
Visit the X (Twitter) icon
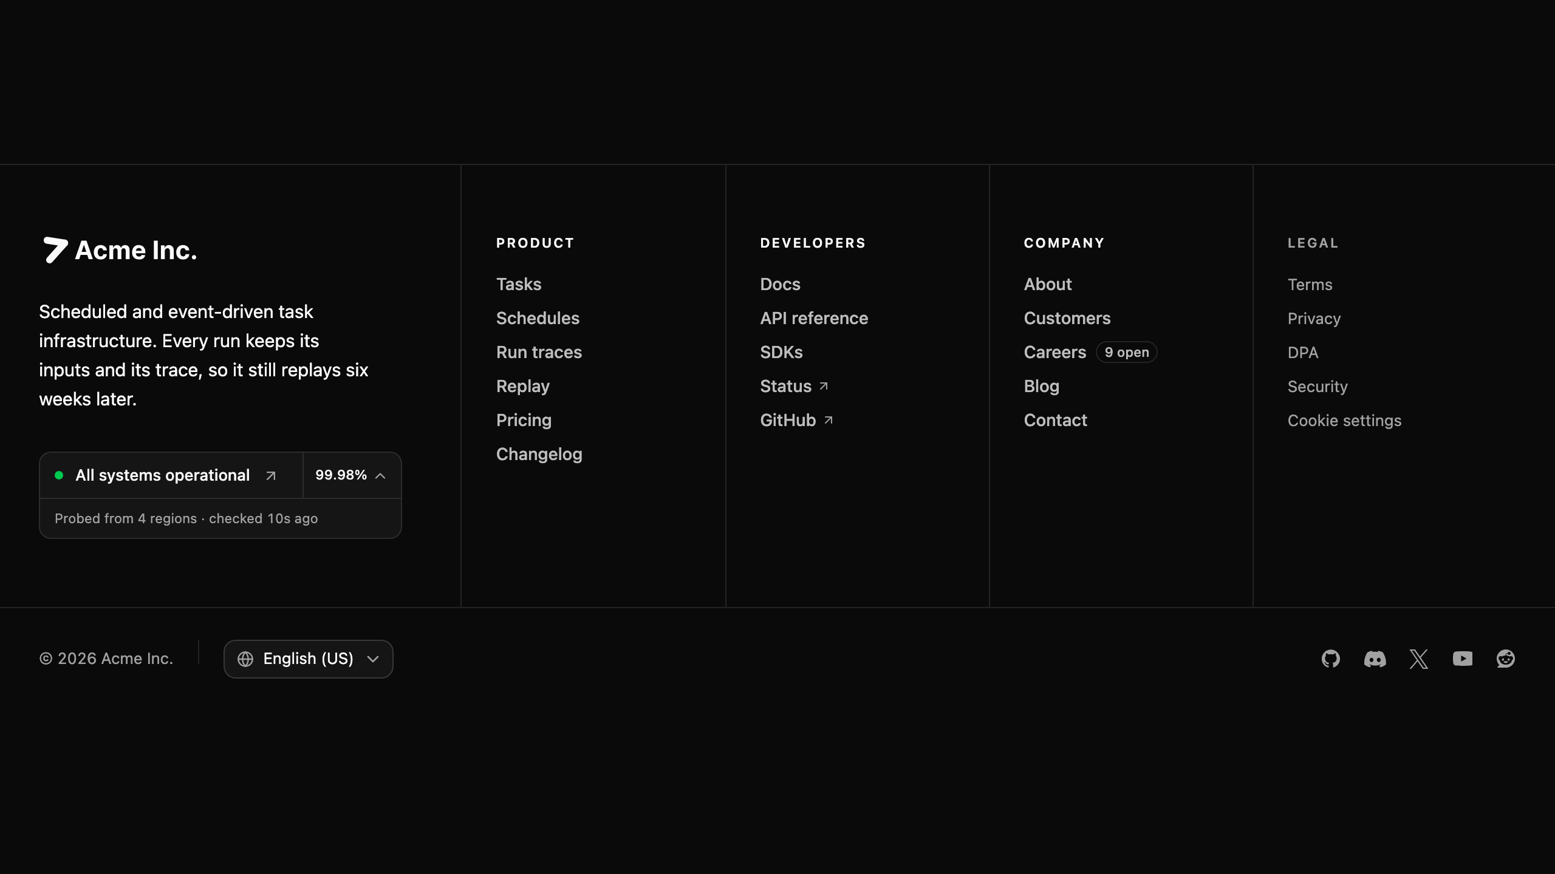pyautogui.click(x=1418, y=659)
